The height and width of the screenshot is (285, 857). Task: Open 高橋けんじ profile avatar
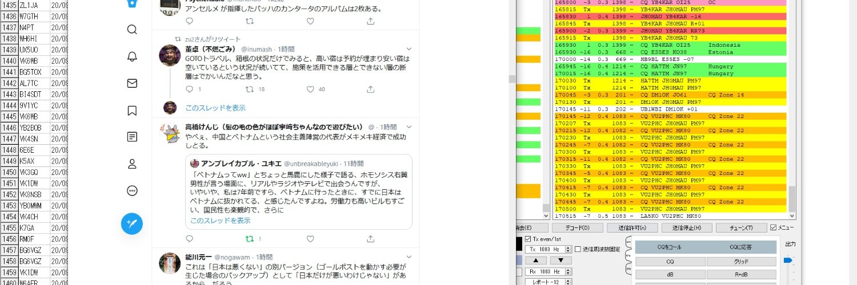(170, 133)
